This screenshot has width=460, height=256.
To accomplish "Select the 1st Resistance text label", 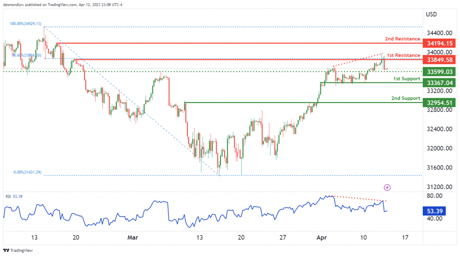I will (x=403, y=55).
